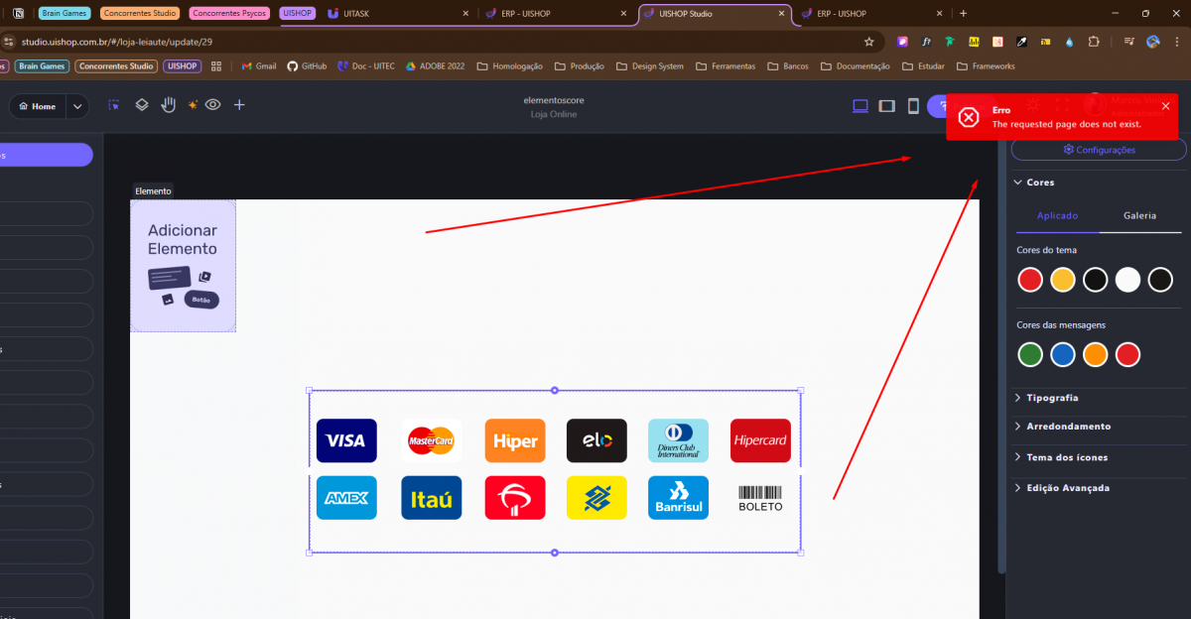
Task: Select the Aplicado tab
Action: coord(1057,215)
